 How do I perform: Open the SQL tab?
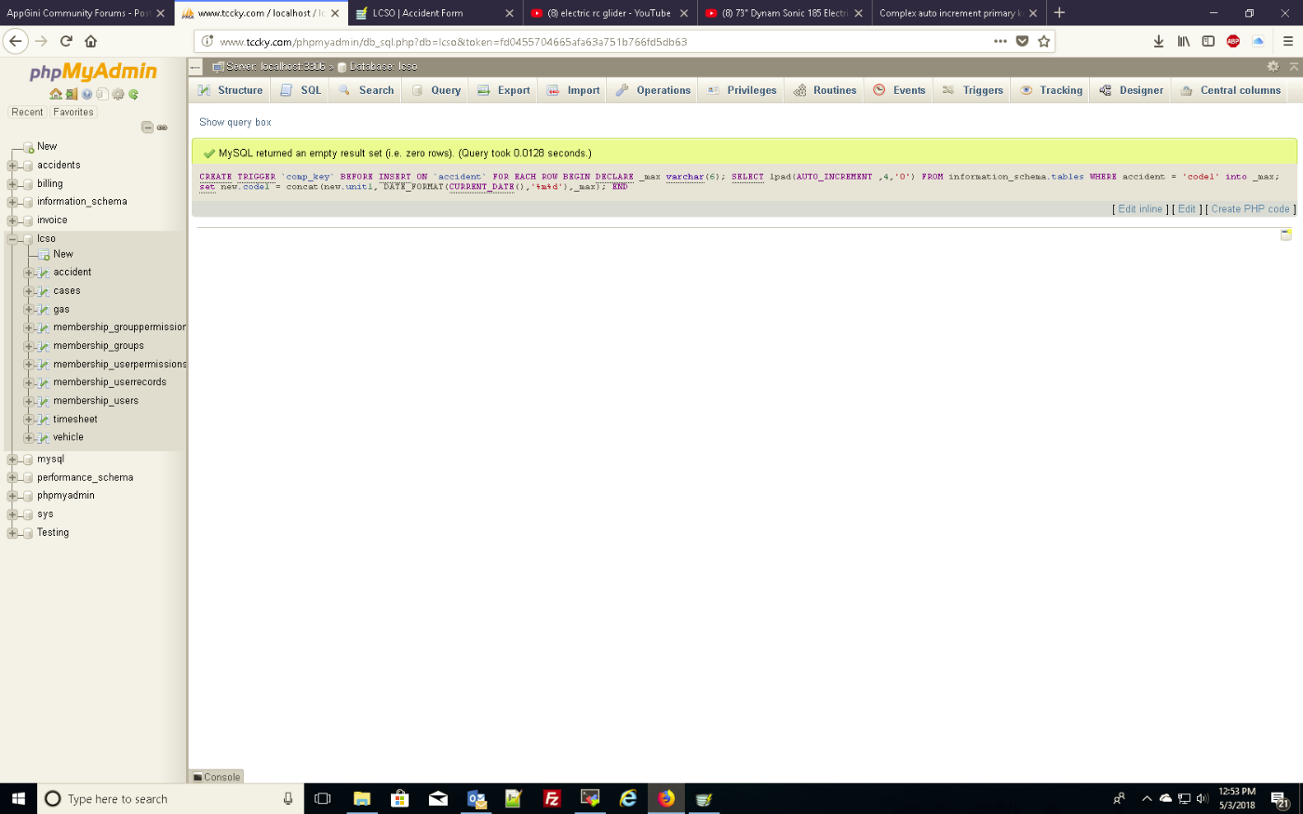(301, 90)
